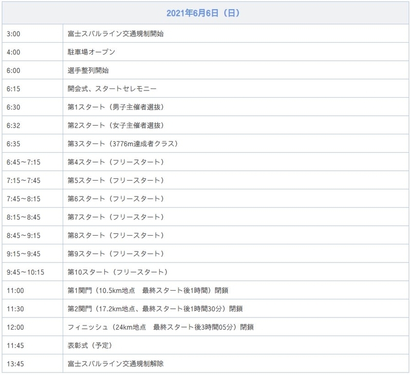Select the 8:15～8:45 time cell
Screen dimensions: 411x375
coord(32,217)
